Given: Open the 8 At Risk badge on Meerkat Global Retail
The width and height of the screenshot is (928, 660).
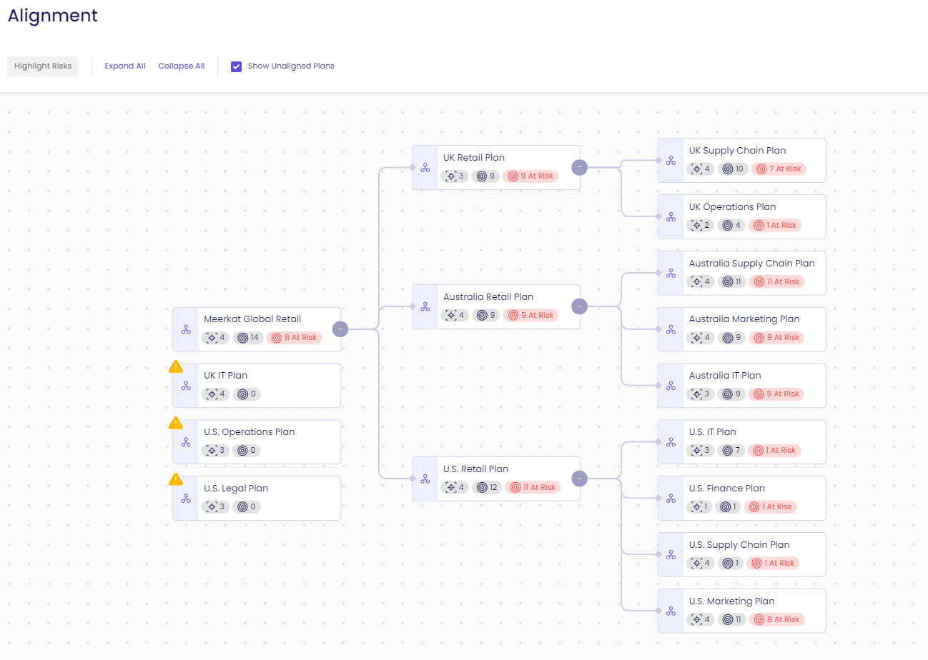Looking at the screenshot, I should coord(295,338).
